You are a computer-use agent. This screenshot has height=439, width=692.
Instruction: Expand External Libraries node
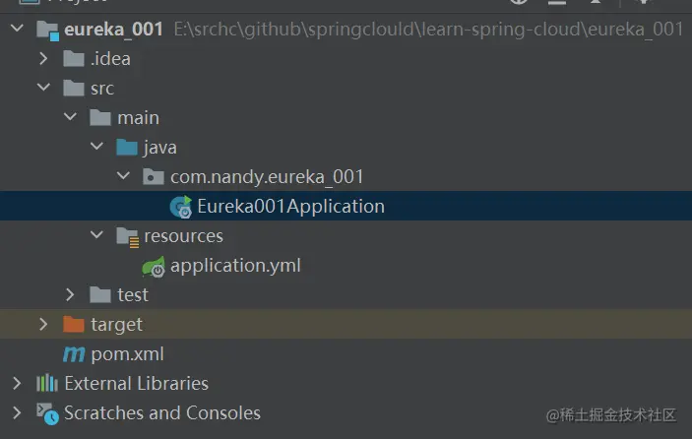pyautogui.click(x=17, y=383)
